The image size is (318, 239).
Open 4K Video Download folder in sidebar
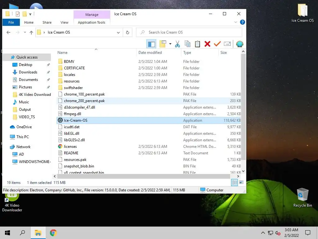(35, 95)
